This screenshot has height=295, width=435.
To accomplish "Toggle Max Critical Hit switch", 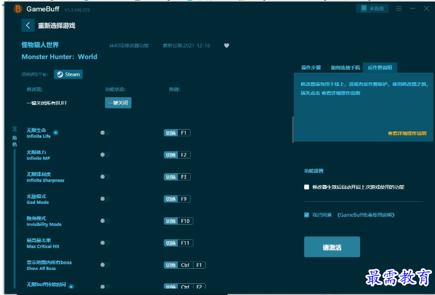I will (105, 243).
